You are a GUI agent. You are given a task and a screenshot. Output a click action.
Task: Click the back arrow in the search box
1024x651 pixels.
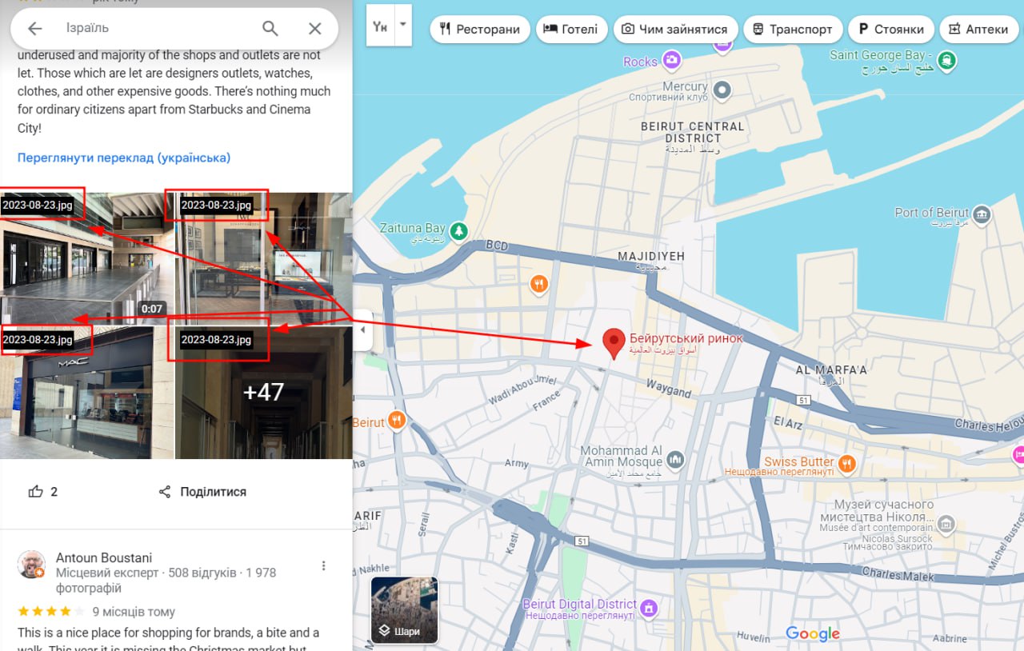(34, 29)
